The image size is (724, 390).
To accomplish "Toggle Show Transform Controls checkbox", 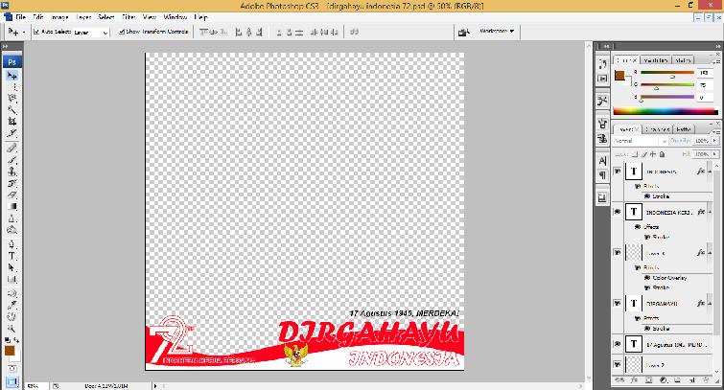I will pos(122,32).
